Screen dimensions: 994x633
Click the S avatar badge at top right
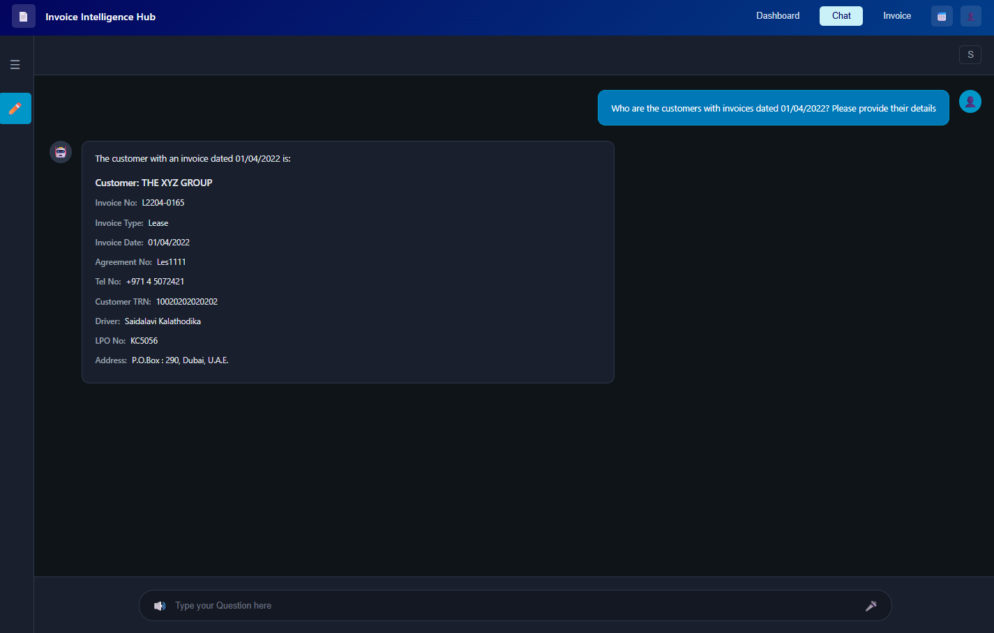pyautogui.click(x=970, y=54)
